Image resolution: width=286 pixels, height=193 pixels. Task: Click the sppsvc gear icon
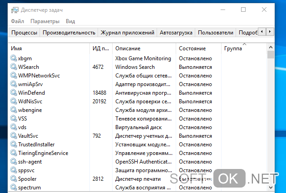[x=14, y=170]
